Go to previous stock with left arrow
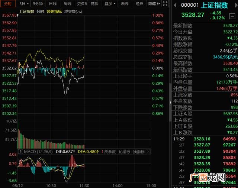Screen dimensions: 238x188 [x=175, y=6]
